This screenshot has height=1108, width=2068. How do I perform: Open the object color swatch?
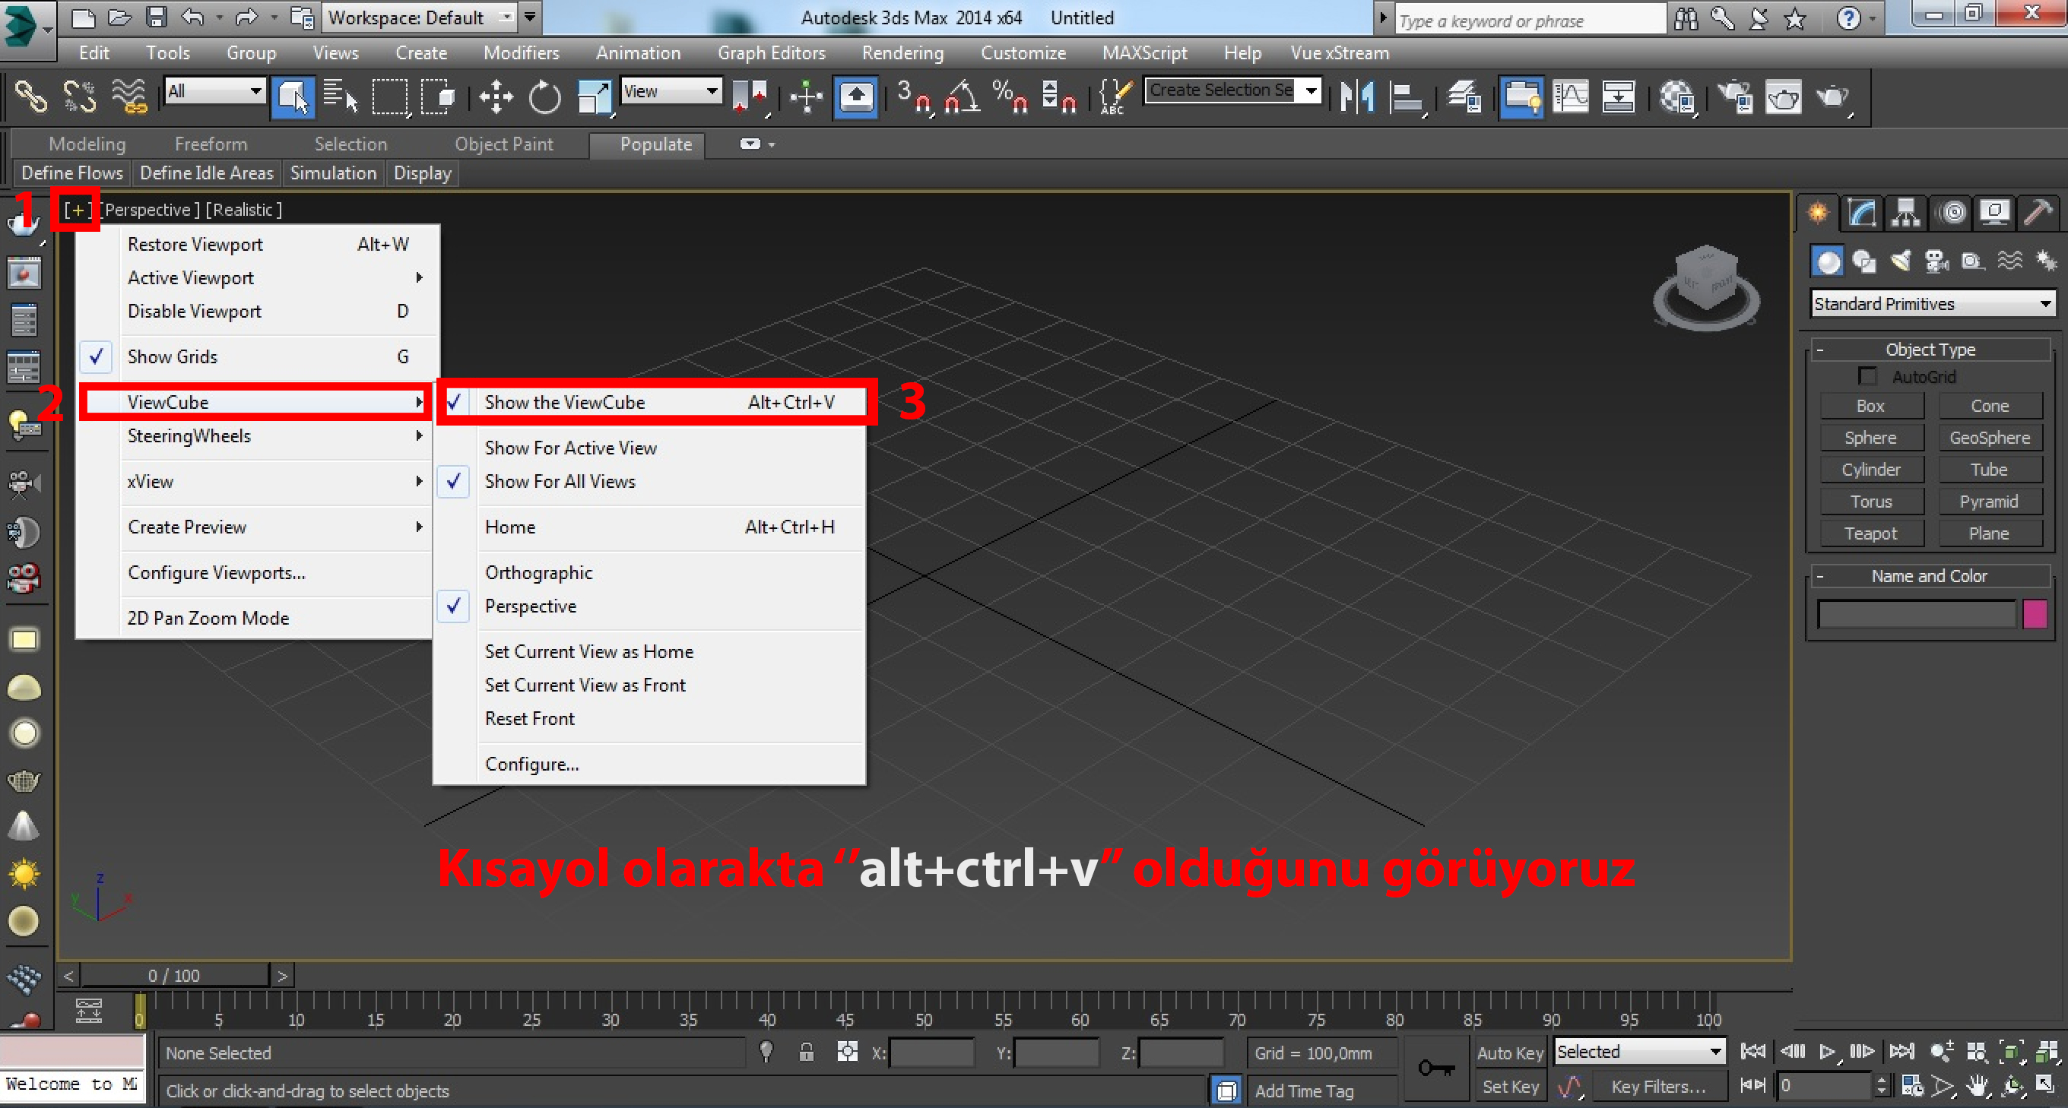(x=2036, y=614)
